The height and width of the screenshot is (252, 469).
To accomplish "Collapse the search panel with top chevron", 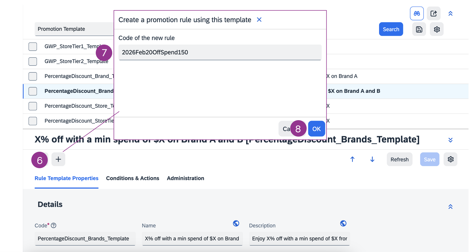I will 450,14.
